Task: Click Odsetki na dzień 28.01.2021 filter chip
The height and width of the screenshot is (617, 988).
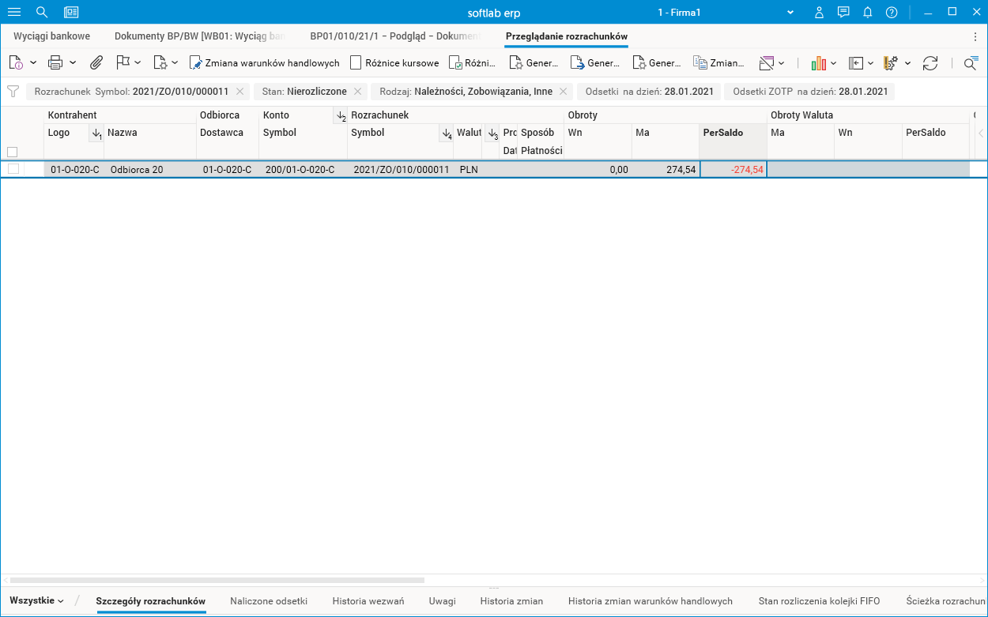Action: 649,92
